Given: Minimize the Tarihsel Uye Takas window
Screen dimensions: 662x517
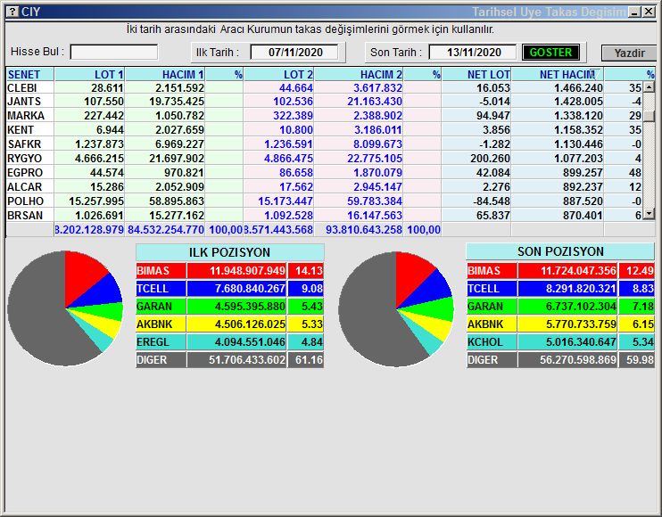Looking at the screenshot, I should tap(634, 12).
